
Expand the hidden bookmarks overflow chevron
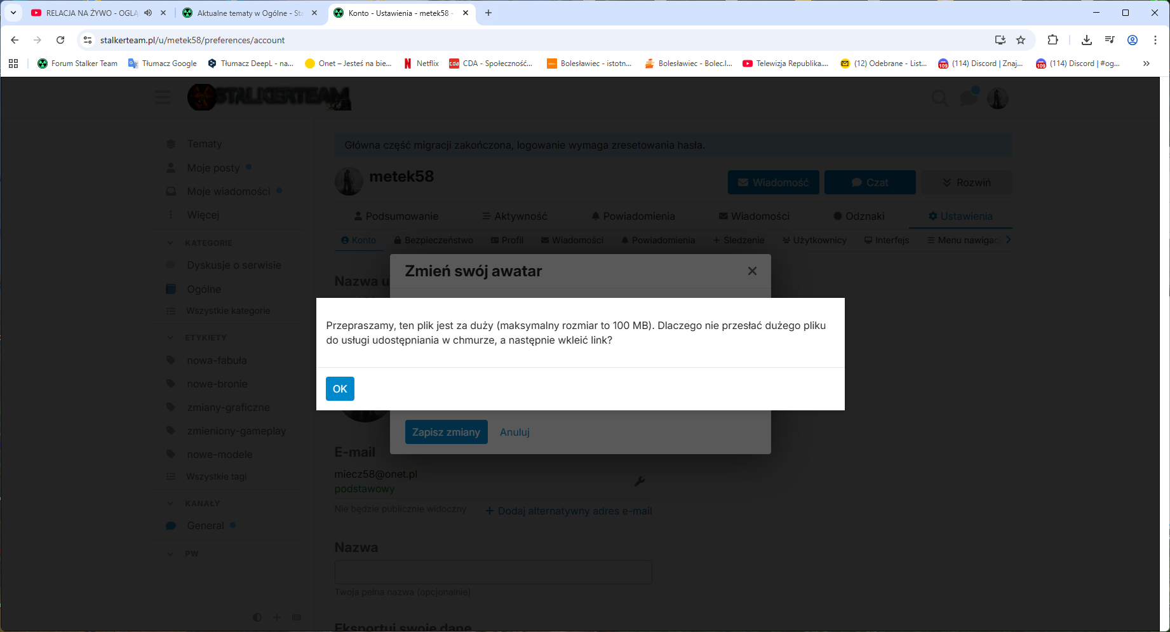[x=1146, y=64]
